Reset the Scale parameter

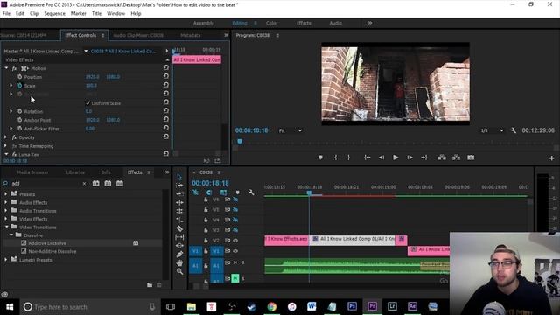click(x=166, y=85)
